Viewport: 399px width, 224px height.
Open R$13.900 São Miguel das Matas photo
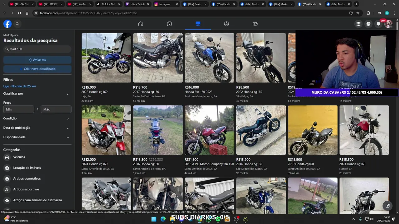tap(261, 130)
